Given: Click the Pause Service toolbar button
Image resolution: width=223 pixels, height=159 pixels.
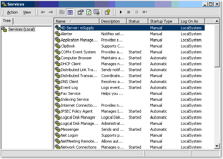Looking at the screenshot, I should tap(136, 12).
